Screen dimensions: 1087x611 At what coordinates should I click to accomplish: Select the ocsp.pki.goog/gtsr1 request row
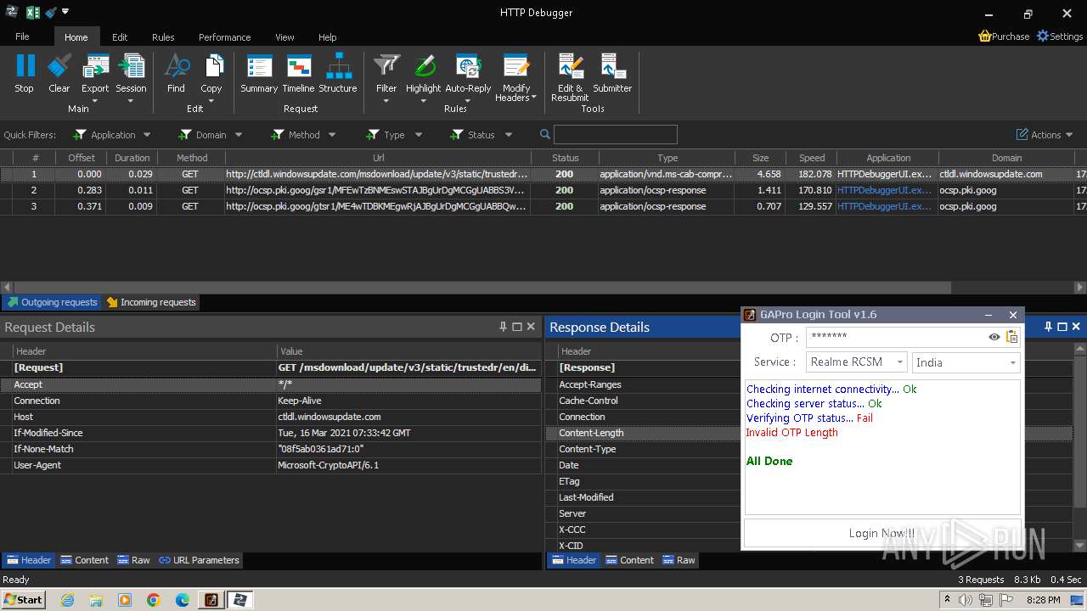click(x=543, y=206)
